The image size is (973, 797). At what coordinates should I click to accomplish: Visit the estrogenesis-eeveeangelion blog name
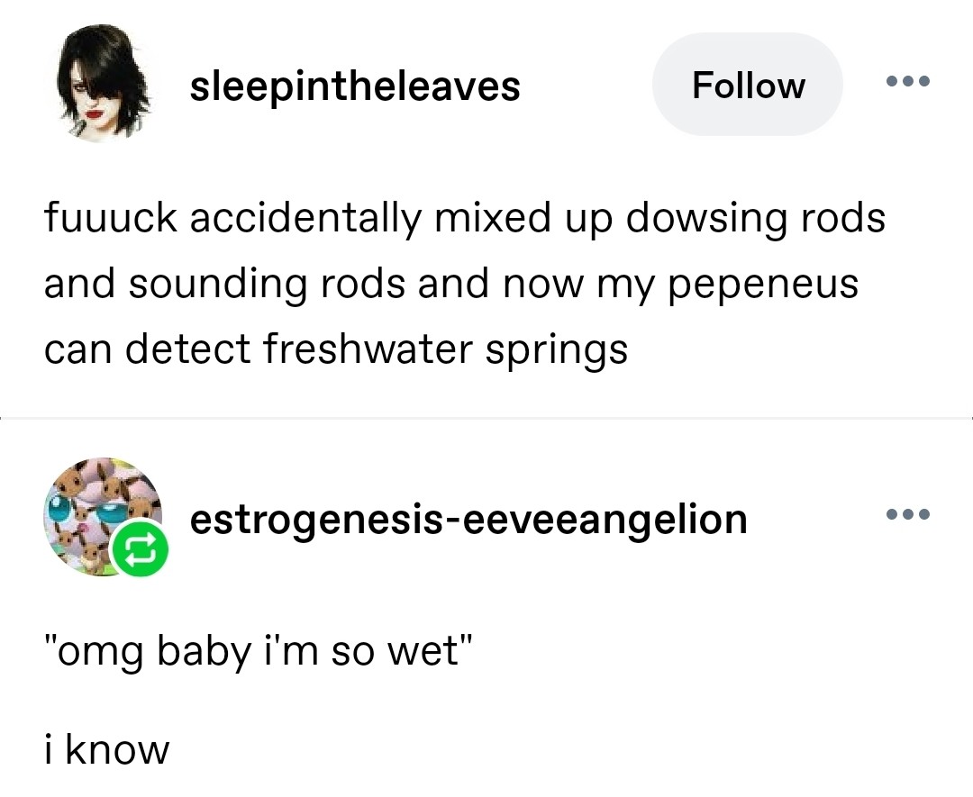click(468, 519)
